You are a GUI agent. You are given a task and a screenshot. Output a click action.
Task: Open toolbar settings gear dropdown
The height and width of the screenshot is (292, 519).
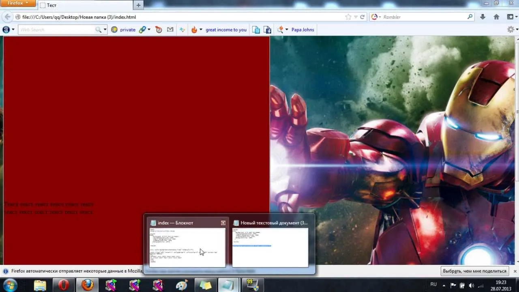point(512,30)
